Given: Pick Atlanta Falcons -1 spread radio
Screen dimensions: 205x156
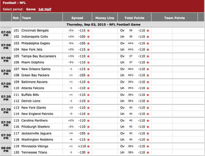Looking at the screenshot, I should (88, 88).
